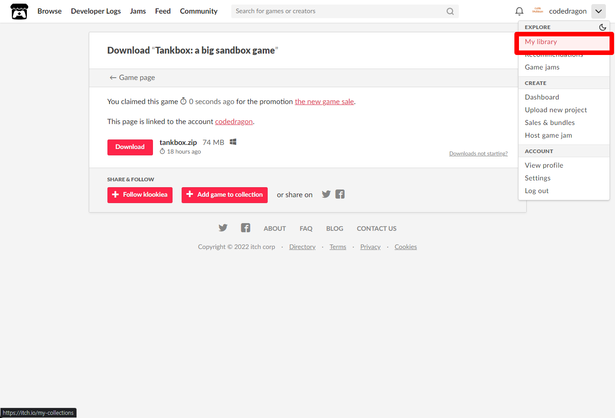Viewport: 615px width, 418px height.
Task: Open the notifications bell
Action: click(519, 11)
